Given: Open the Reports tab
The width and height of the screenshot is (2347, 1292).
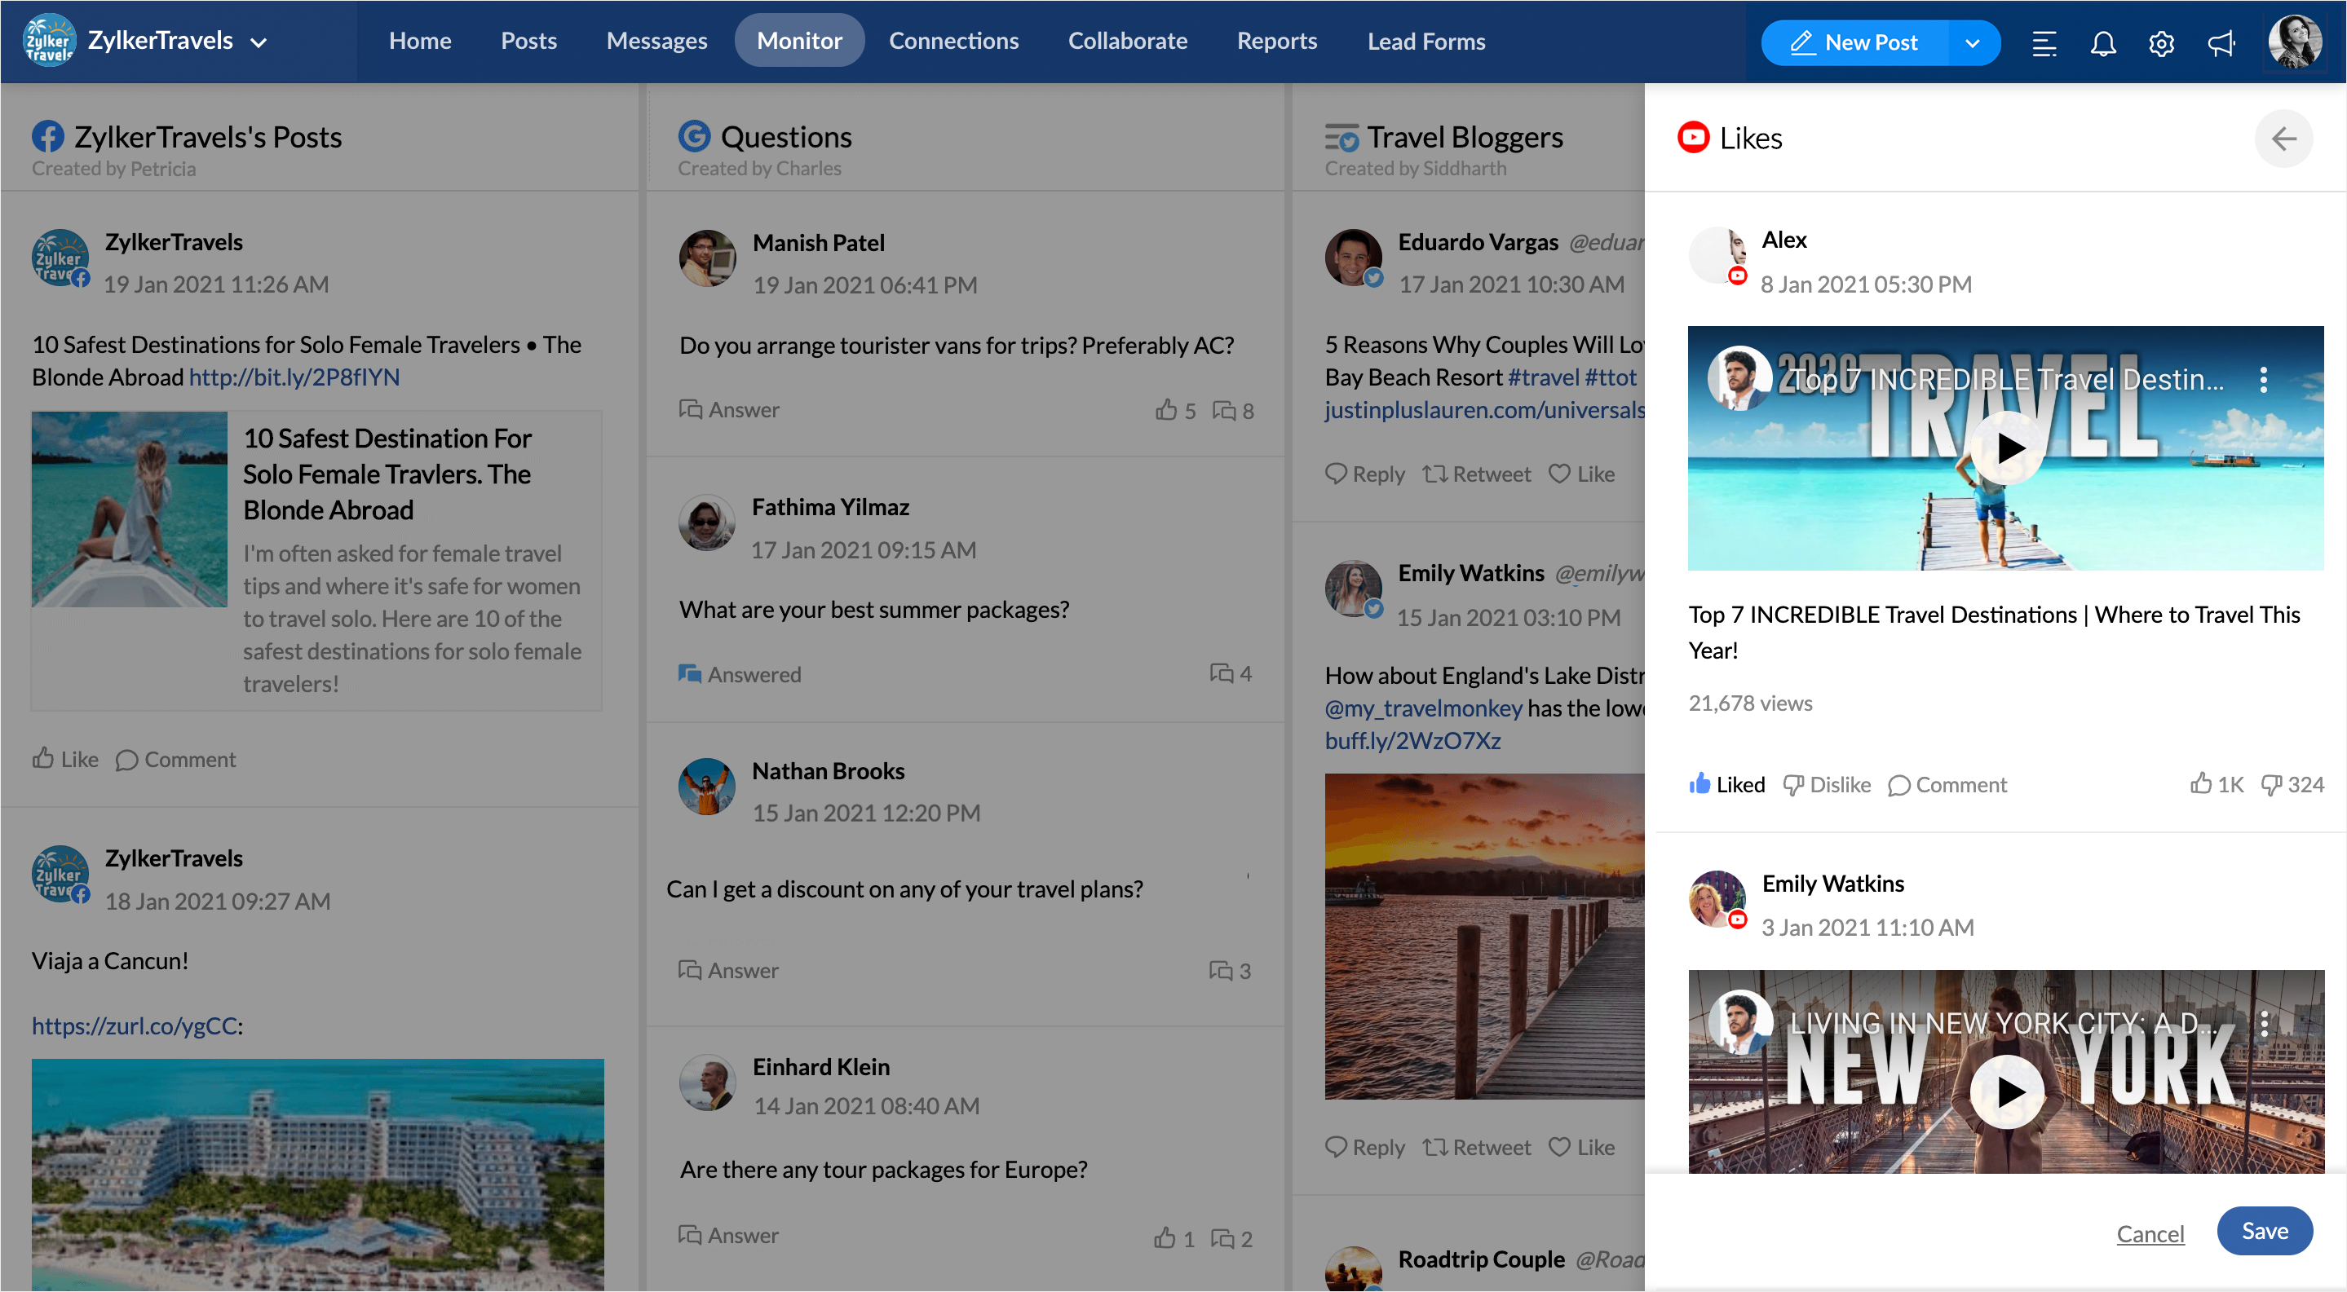Looking at the screenshot, I should pyautogui.click(x=1276, y=41).
